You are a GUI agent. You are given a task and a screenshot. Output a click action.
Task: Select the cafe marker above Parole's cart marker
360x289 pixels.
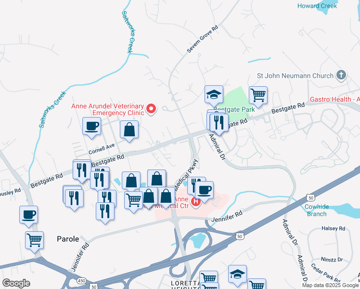click(x=28, y=216)
